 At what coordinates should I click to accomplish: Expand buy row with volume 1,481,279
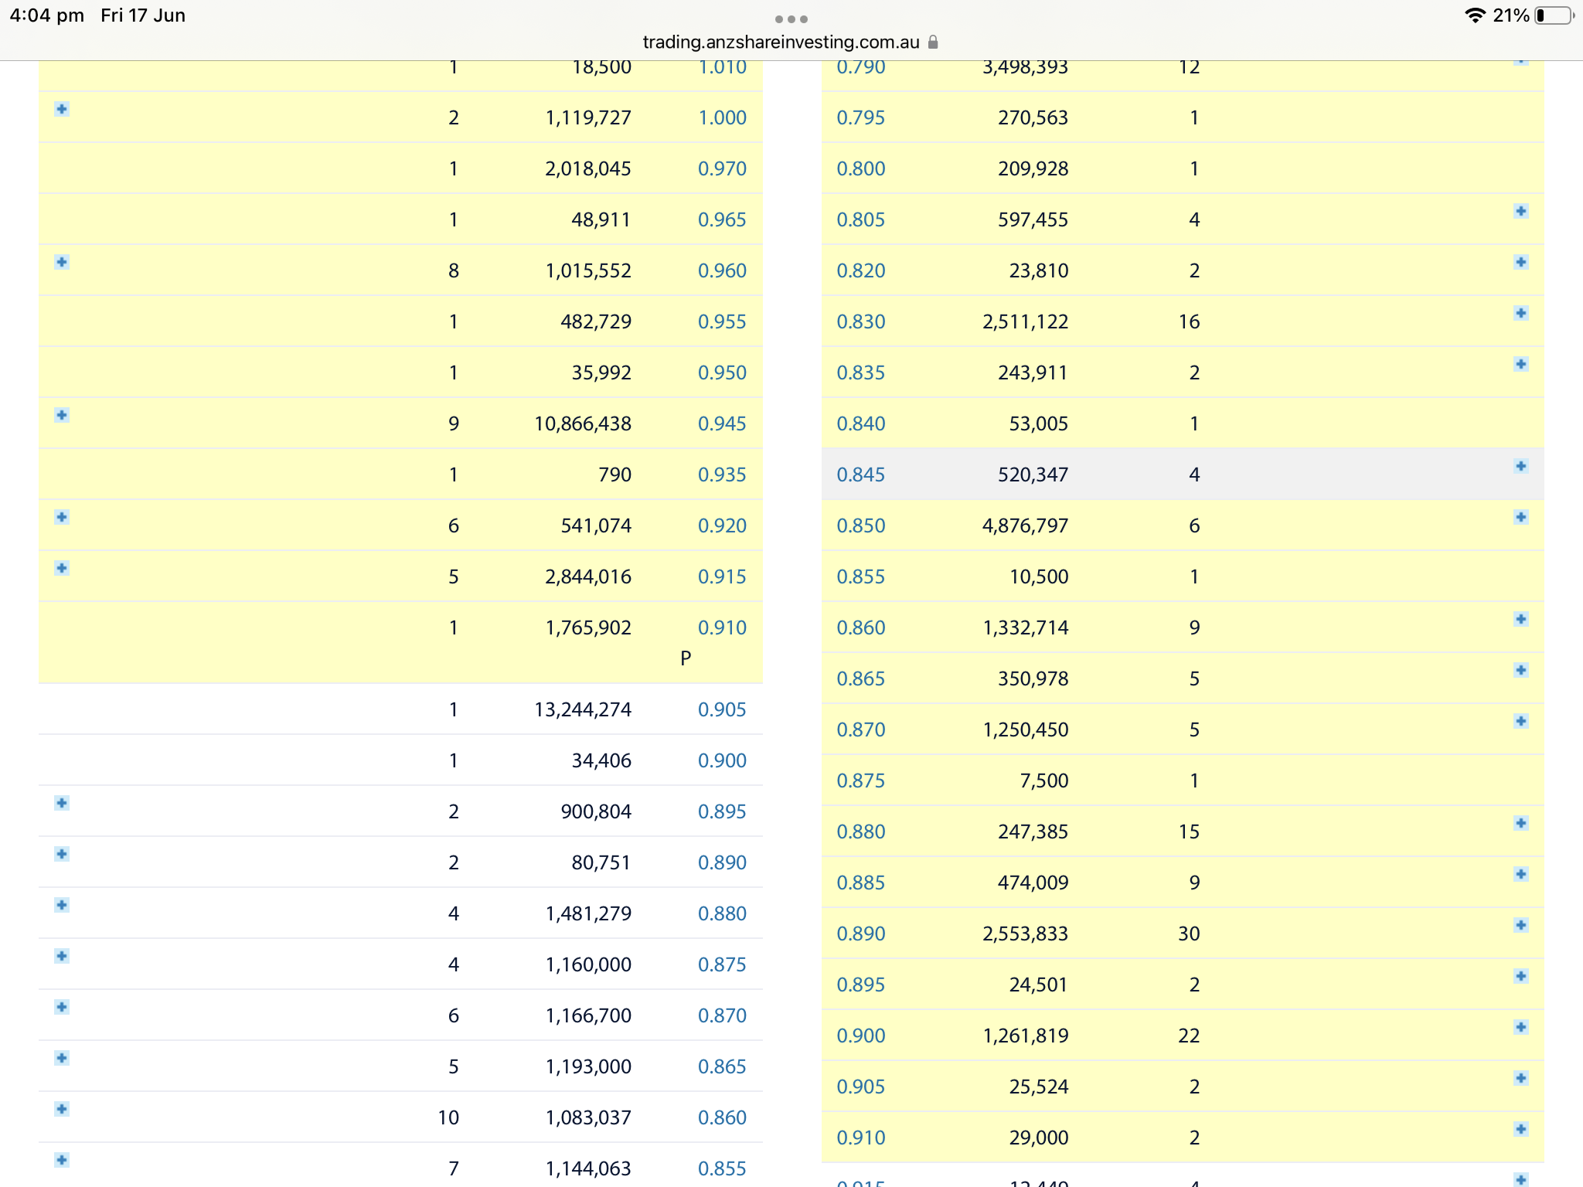pyautogui.click(x=62, y=905)
